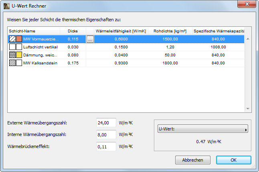This screenshot has height=172, width=259.
Task: Click heat capacity 840,00 in the Dämmung row
Action: (218, 55)
